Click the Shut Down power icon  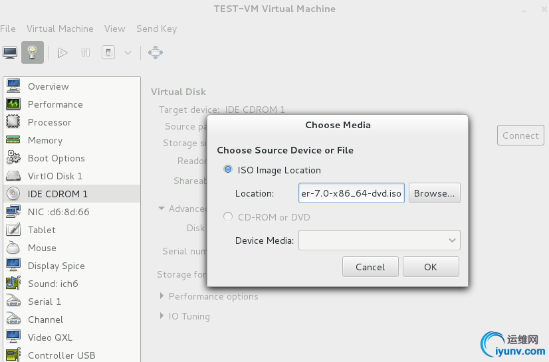click(x=109, y=52)
